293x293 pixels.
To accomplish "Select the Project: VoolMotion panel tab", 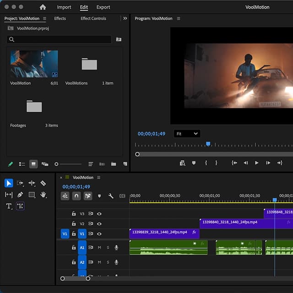I will (22, 18).
